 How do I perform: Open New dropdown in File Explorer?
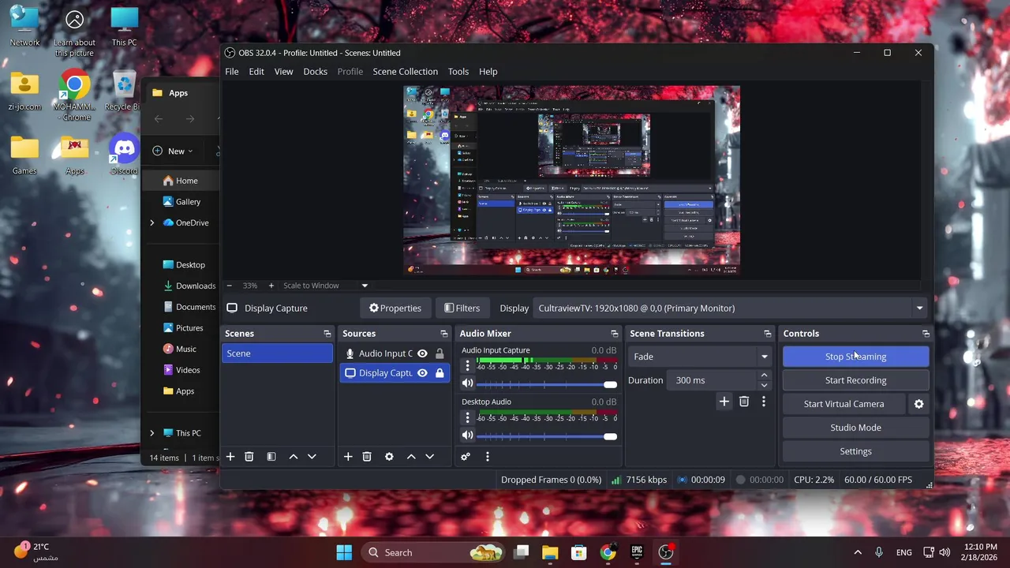172,151
